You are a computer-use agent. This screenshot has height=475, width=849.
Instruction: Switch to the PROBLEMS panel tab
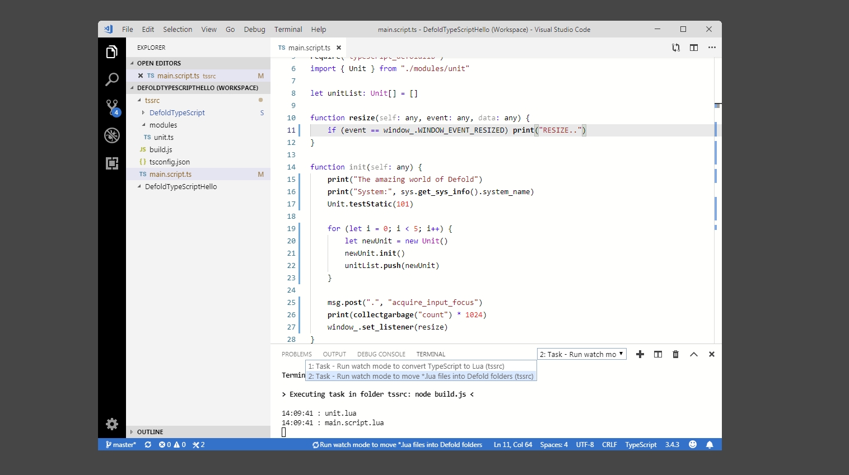click(296, 354)
